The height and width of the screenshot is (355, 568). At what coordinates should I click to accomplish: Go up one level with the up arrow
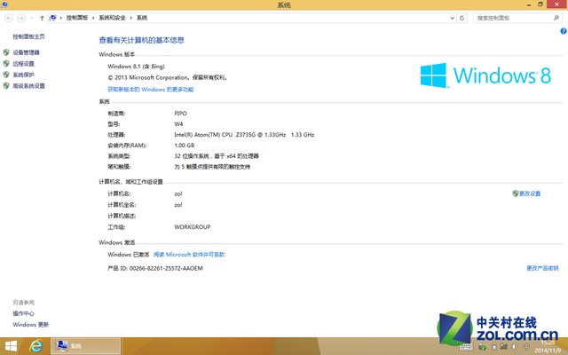point(42,18)
